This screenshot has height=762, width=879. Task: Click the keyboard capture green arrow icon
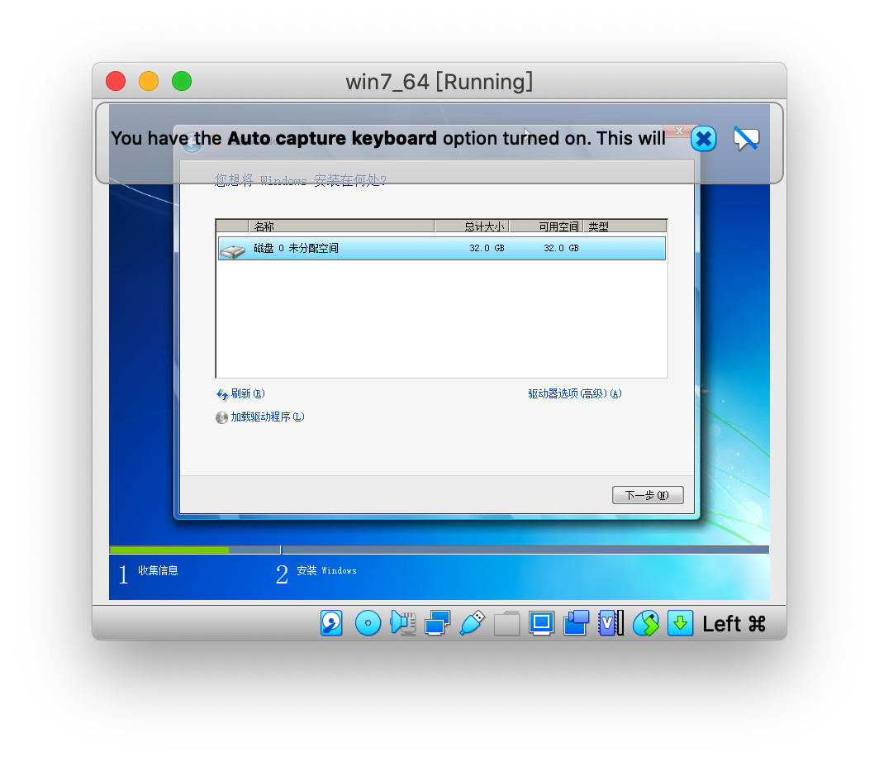click(680, 623)
